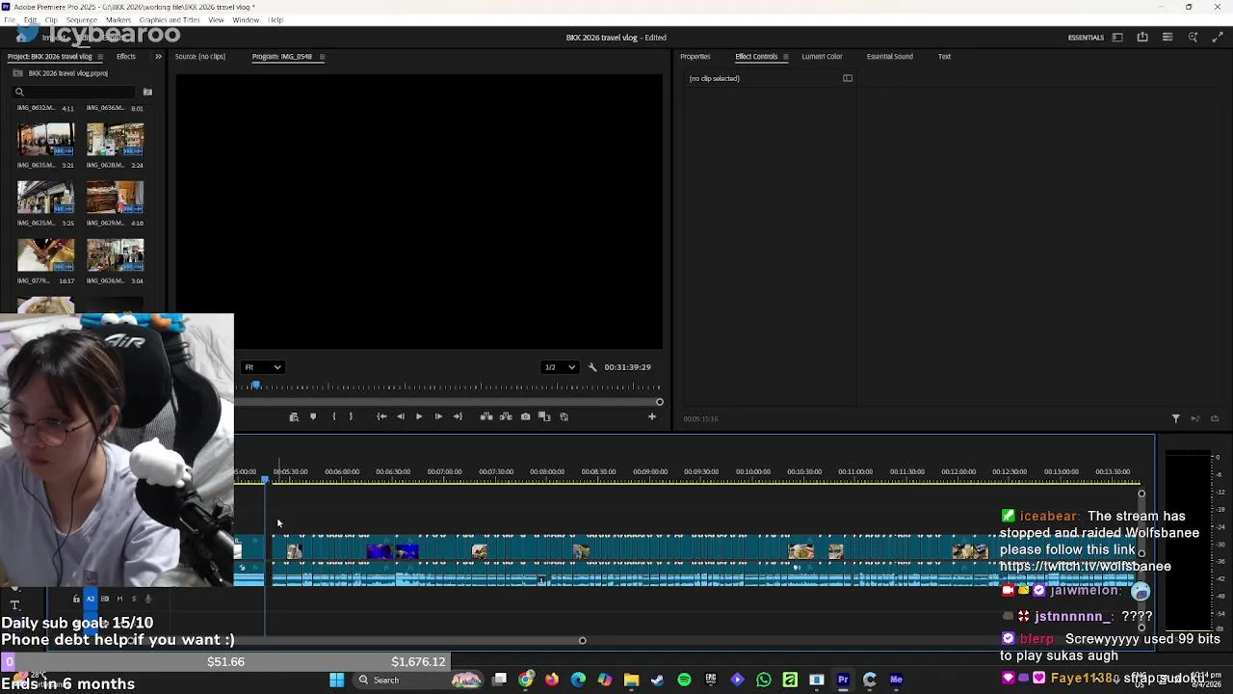The width and height of the screenshot is (1233, 694).
Task: Open the Clip menu
Action: [x=51, y=20]
